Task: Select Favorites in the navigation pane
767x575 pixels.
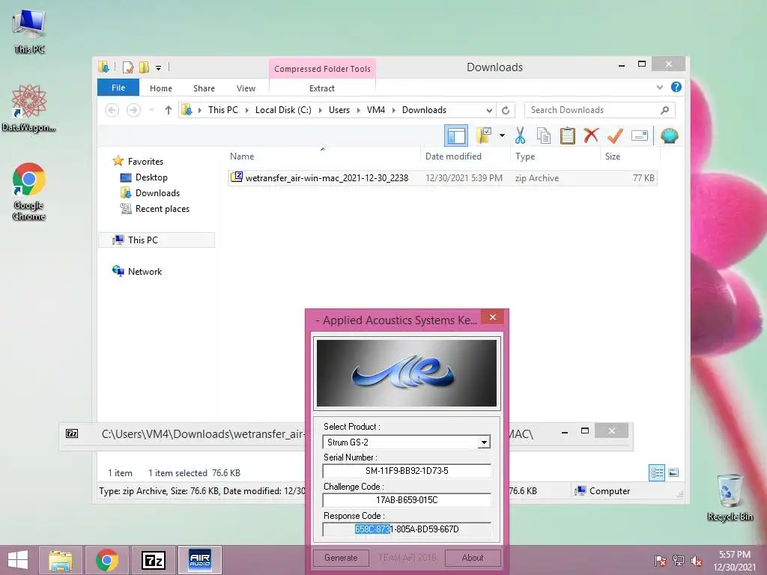Action: (x=145, y=162)
